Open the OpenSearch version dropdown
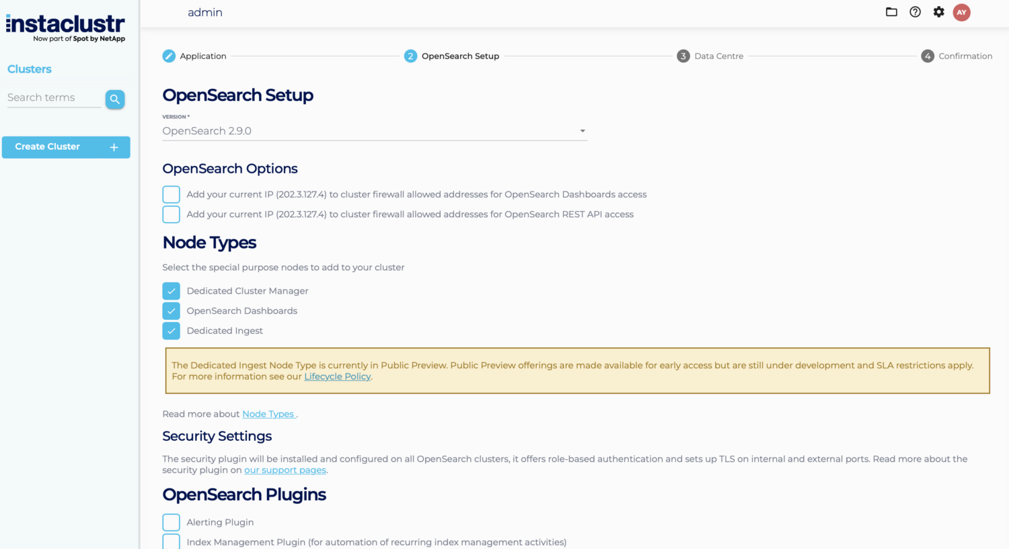Image resolution: width=1009 pixels, height=549 pixels. point(374,131)
